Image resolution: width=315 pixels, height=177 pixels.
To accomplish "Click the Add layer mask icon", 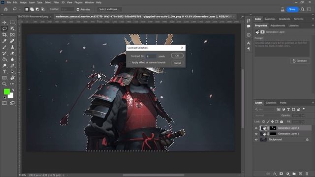I will click(281, 174).
